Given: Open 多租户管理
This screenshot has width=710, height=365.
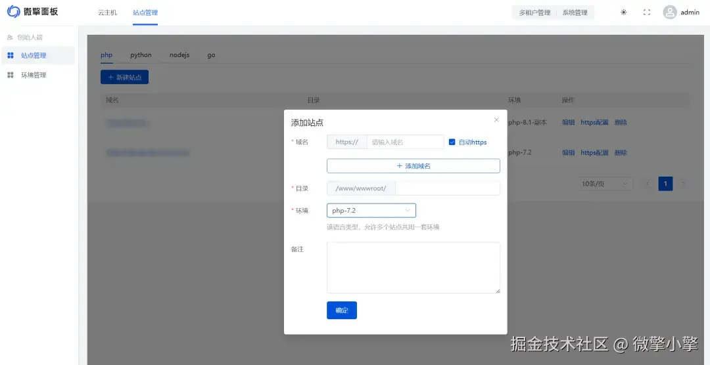Looking at the screenshot, I should [x=534, y=12].
